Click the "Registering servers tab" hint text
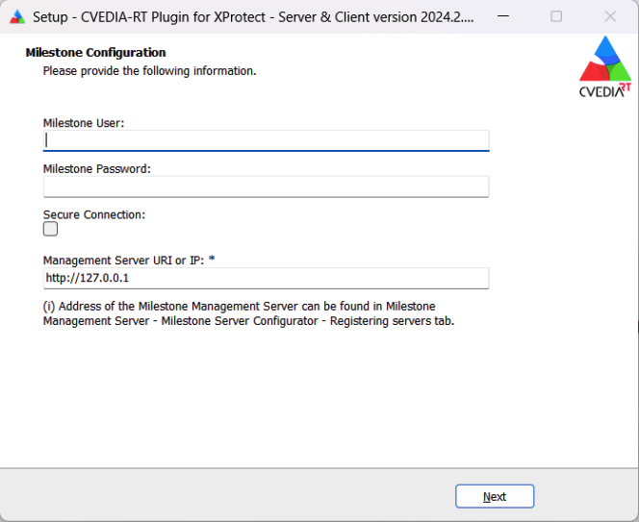Viewport: 639px width, 522px height. pos(392,321)
